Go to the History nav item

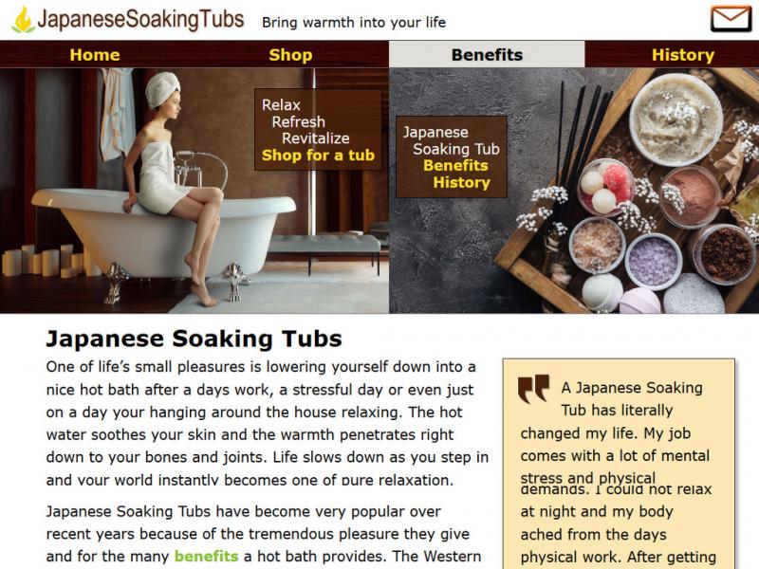click(682, 55)
